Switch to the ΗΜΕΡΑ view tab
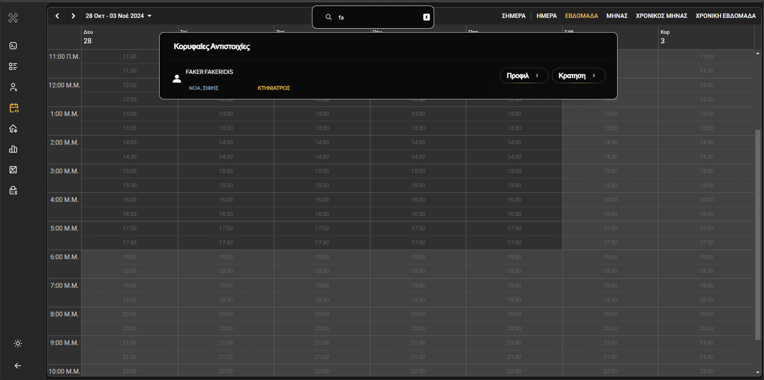This screenshot has width=764, height=380. [546, 16]
